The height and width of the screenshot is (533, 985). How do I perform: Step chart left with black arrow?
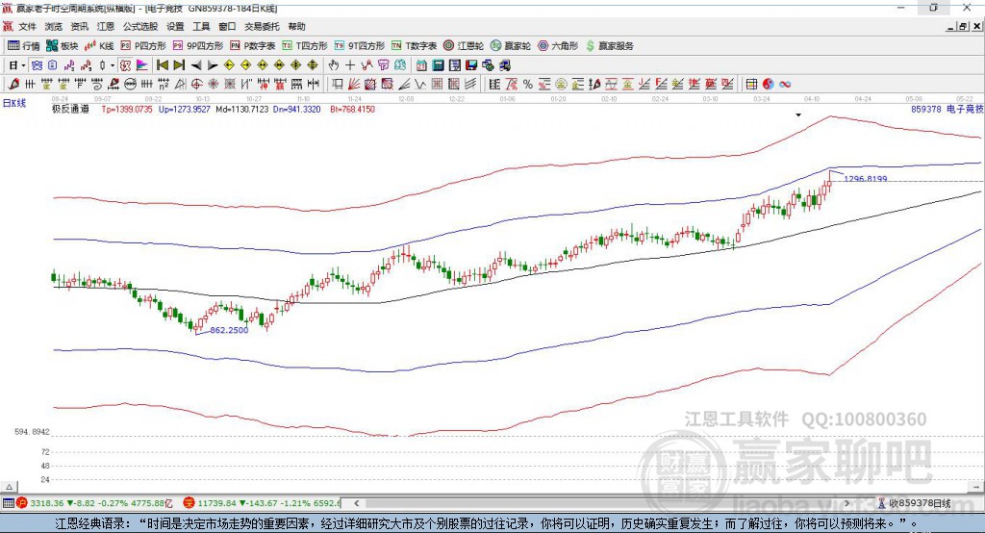pyautogui.click(x=196, y=65)
